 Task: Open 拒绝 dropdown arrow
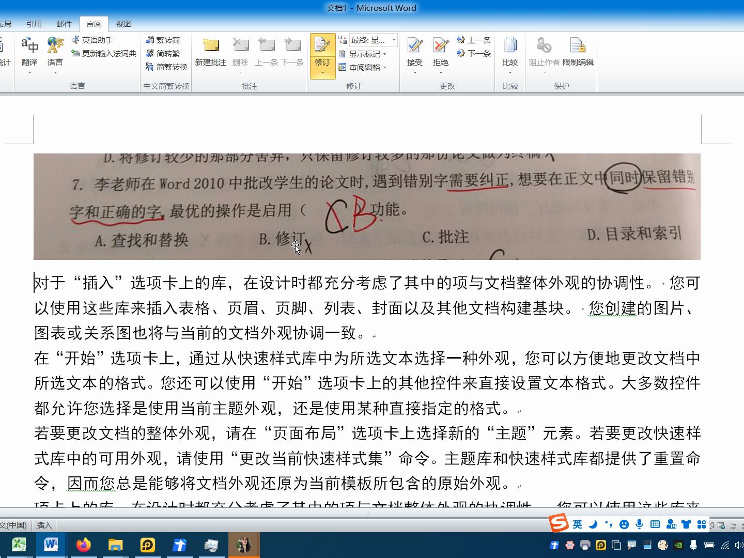coord(441,73)
